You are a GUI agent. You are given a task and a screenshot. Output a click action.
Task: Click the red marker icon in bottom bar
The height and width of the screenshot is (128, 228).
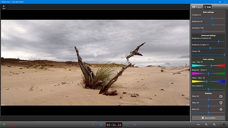(12, 124)
